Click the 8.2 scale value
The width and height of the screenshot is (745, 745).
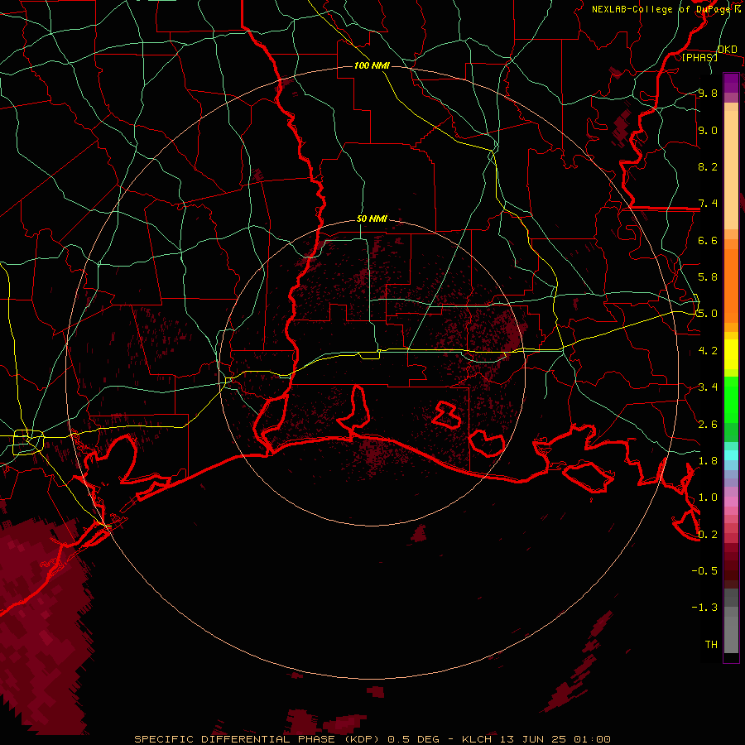point(708,166)
